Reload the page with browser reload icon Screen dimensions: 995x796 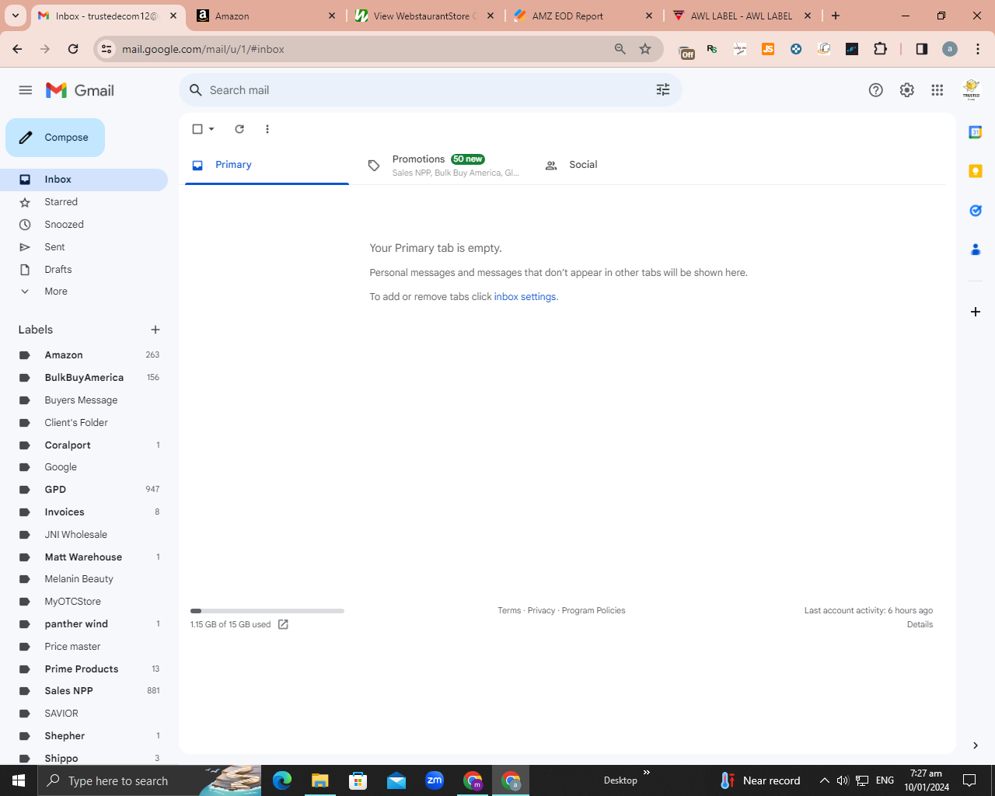(x=73, y=49)
